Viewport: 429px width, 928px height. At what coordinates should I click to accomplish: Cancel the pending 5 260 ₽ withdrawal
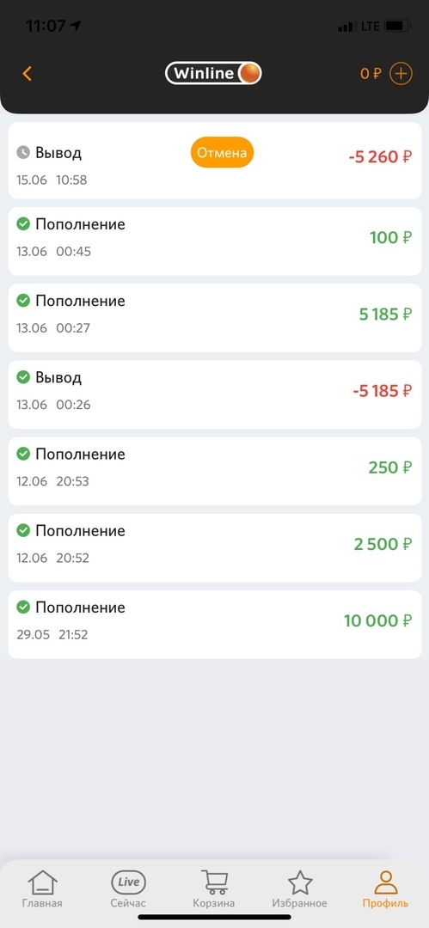(x=222, y=153)
